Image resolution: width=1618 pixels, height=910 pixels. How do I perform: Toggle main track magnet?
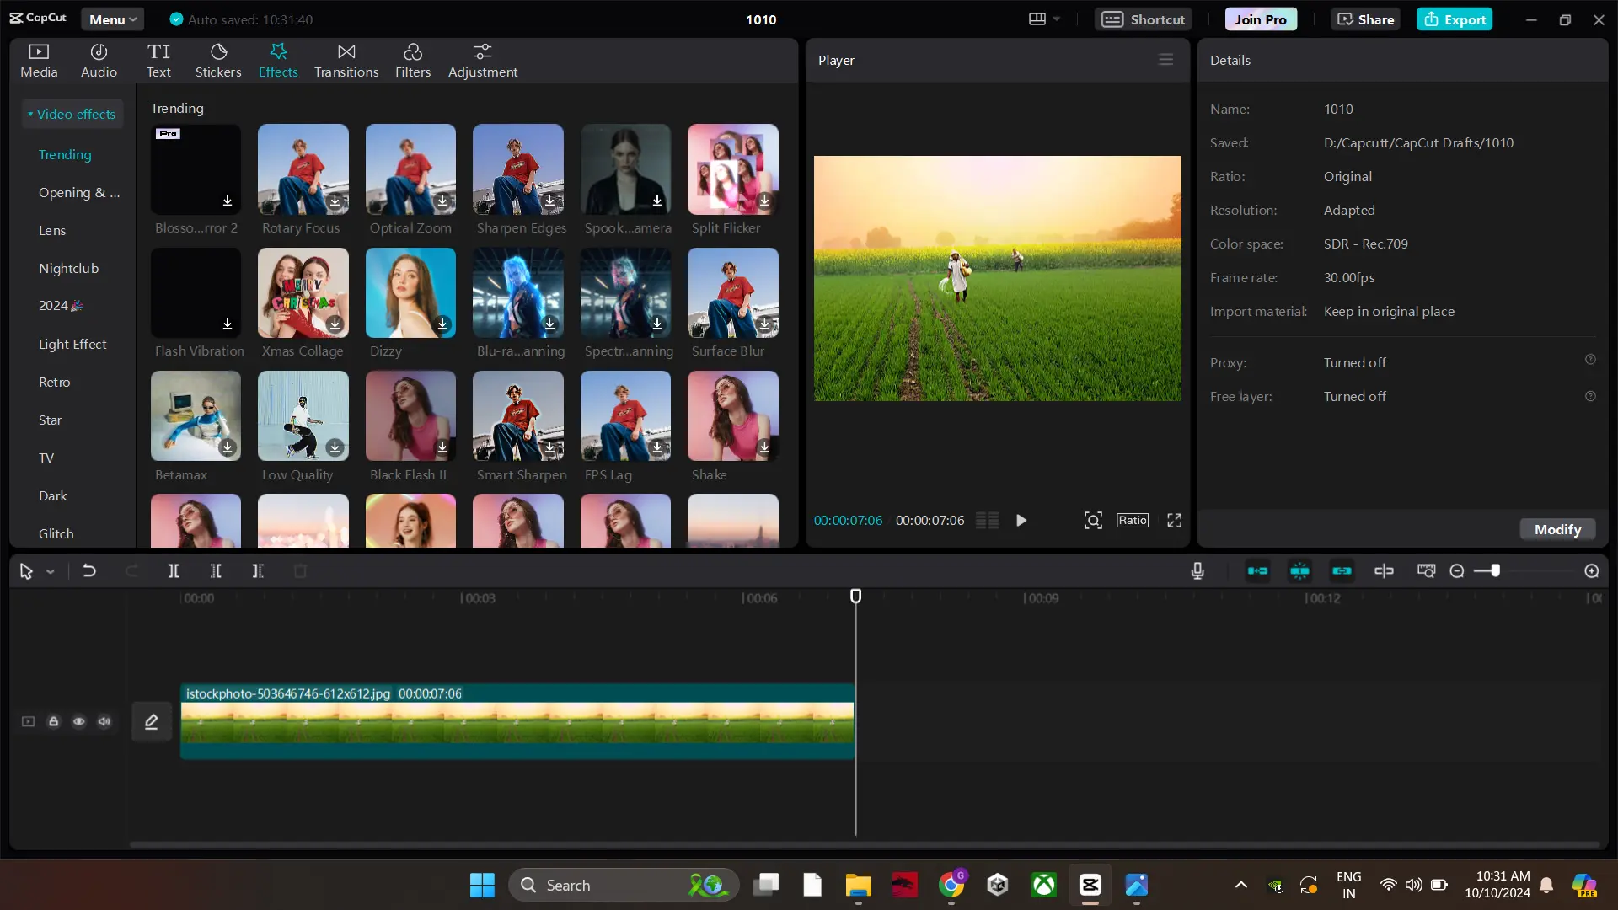point(1257,571)
